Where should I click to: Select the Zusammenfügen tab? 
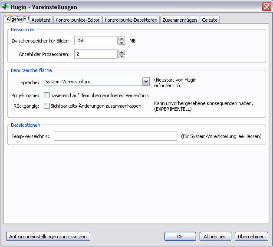click(x=180, y=20)
